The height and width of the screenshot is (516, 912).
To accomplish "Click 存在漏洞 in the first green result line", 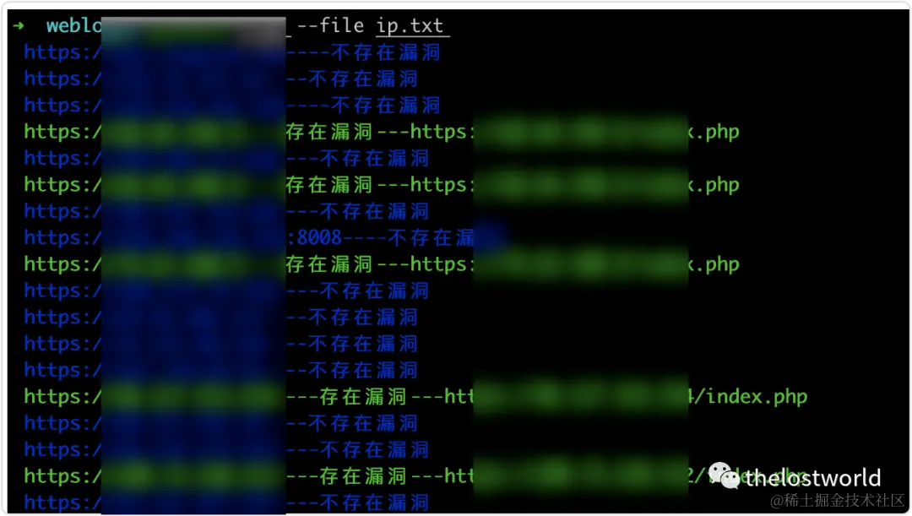I will (x=328, y=132).
